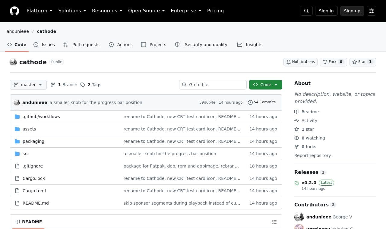Click the README outline list icon
Image resolution: width=386 pixels, height=229 pixels.
click(274, 222)
